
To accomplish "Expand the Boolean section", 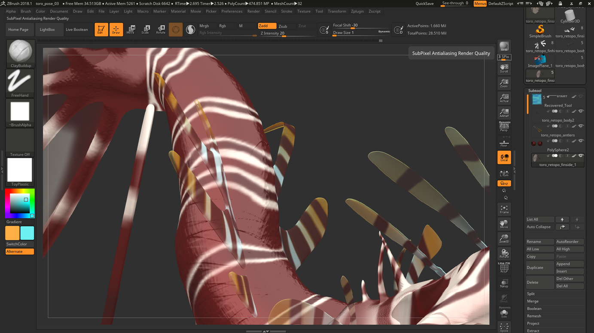I will pos(534,309).
